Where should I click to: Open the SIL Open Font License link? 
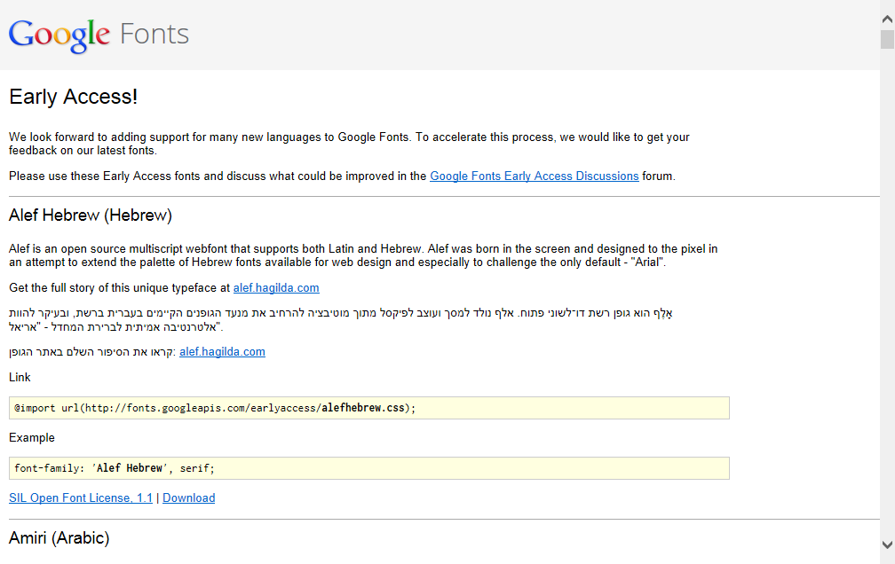[81, 497]
